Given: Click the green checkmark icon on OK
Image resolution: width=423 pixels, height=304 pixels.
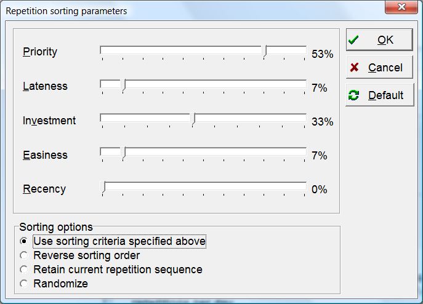Looking at the screenshot, I should point(353,40).
